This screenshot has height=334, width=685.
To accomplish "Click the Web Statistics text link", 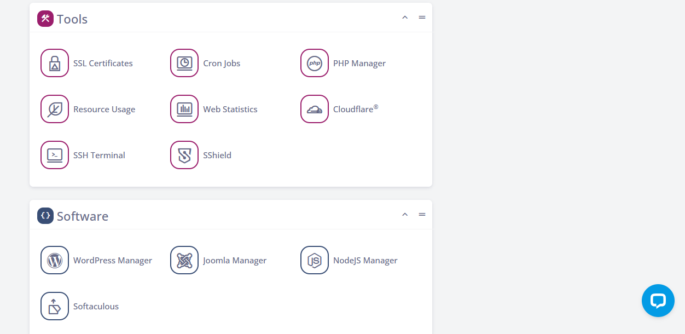I will 230,110.
